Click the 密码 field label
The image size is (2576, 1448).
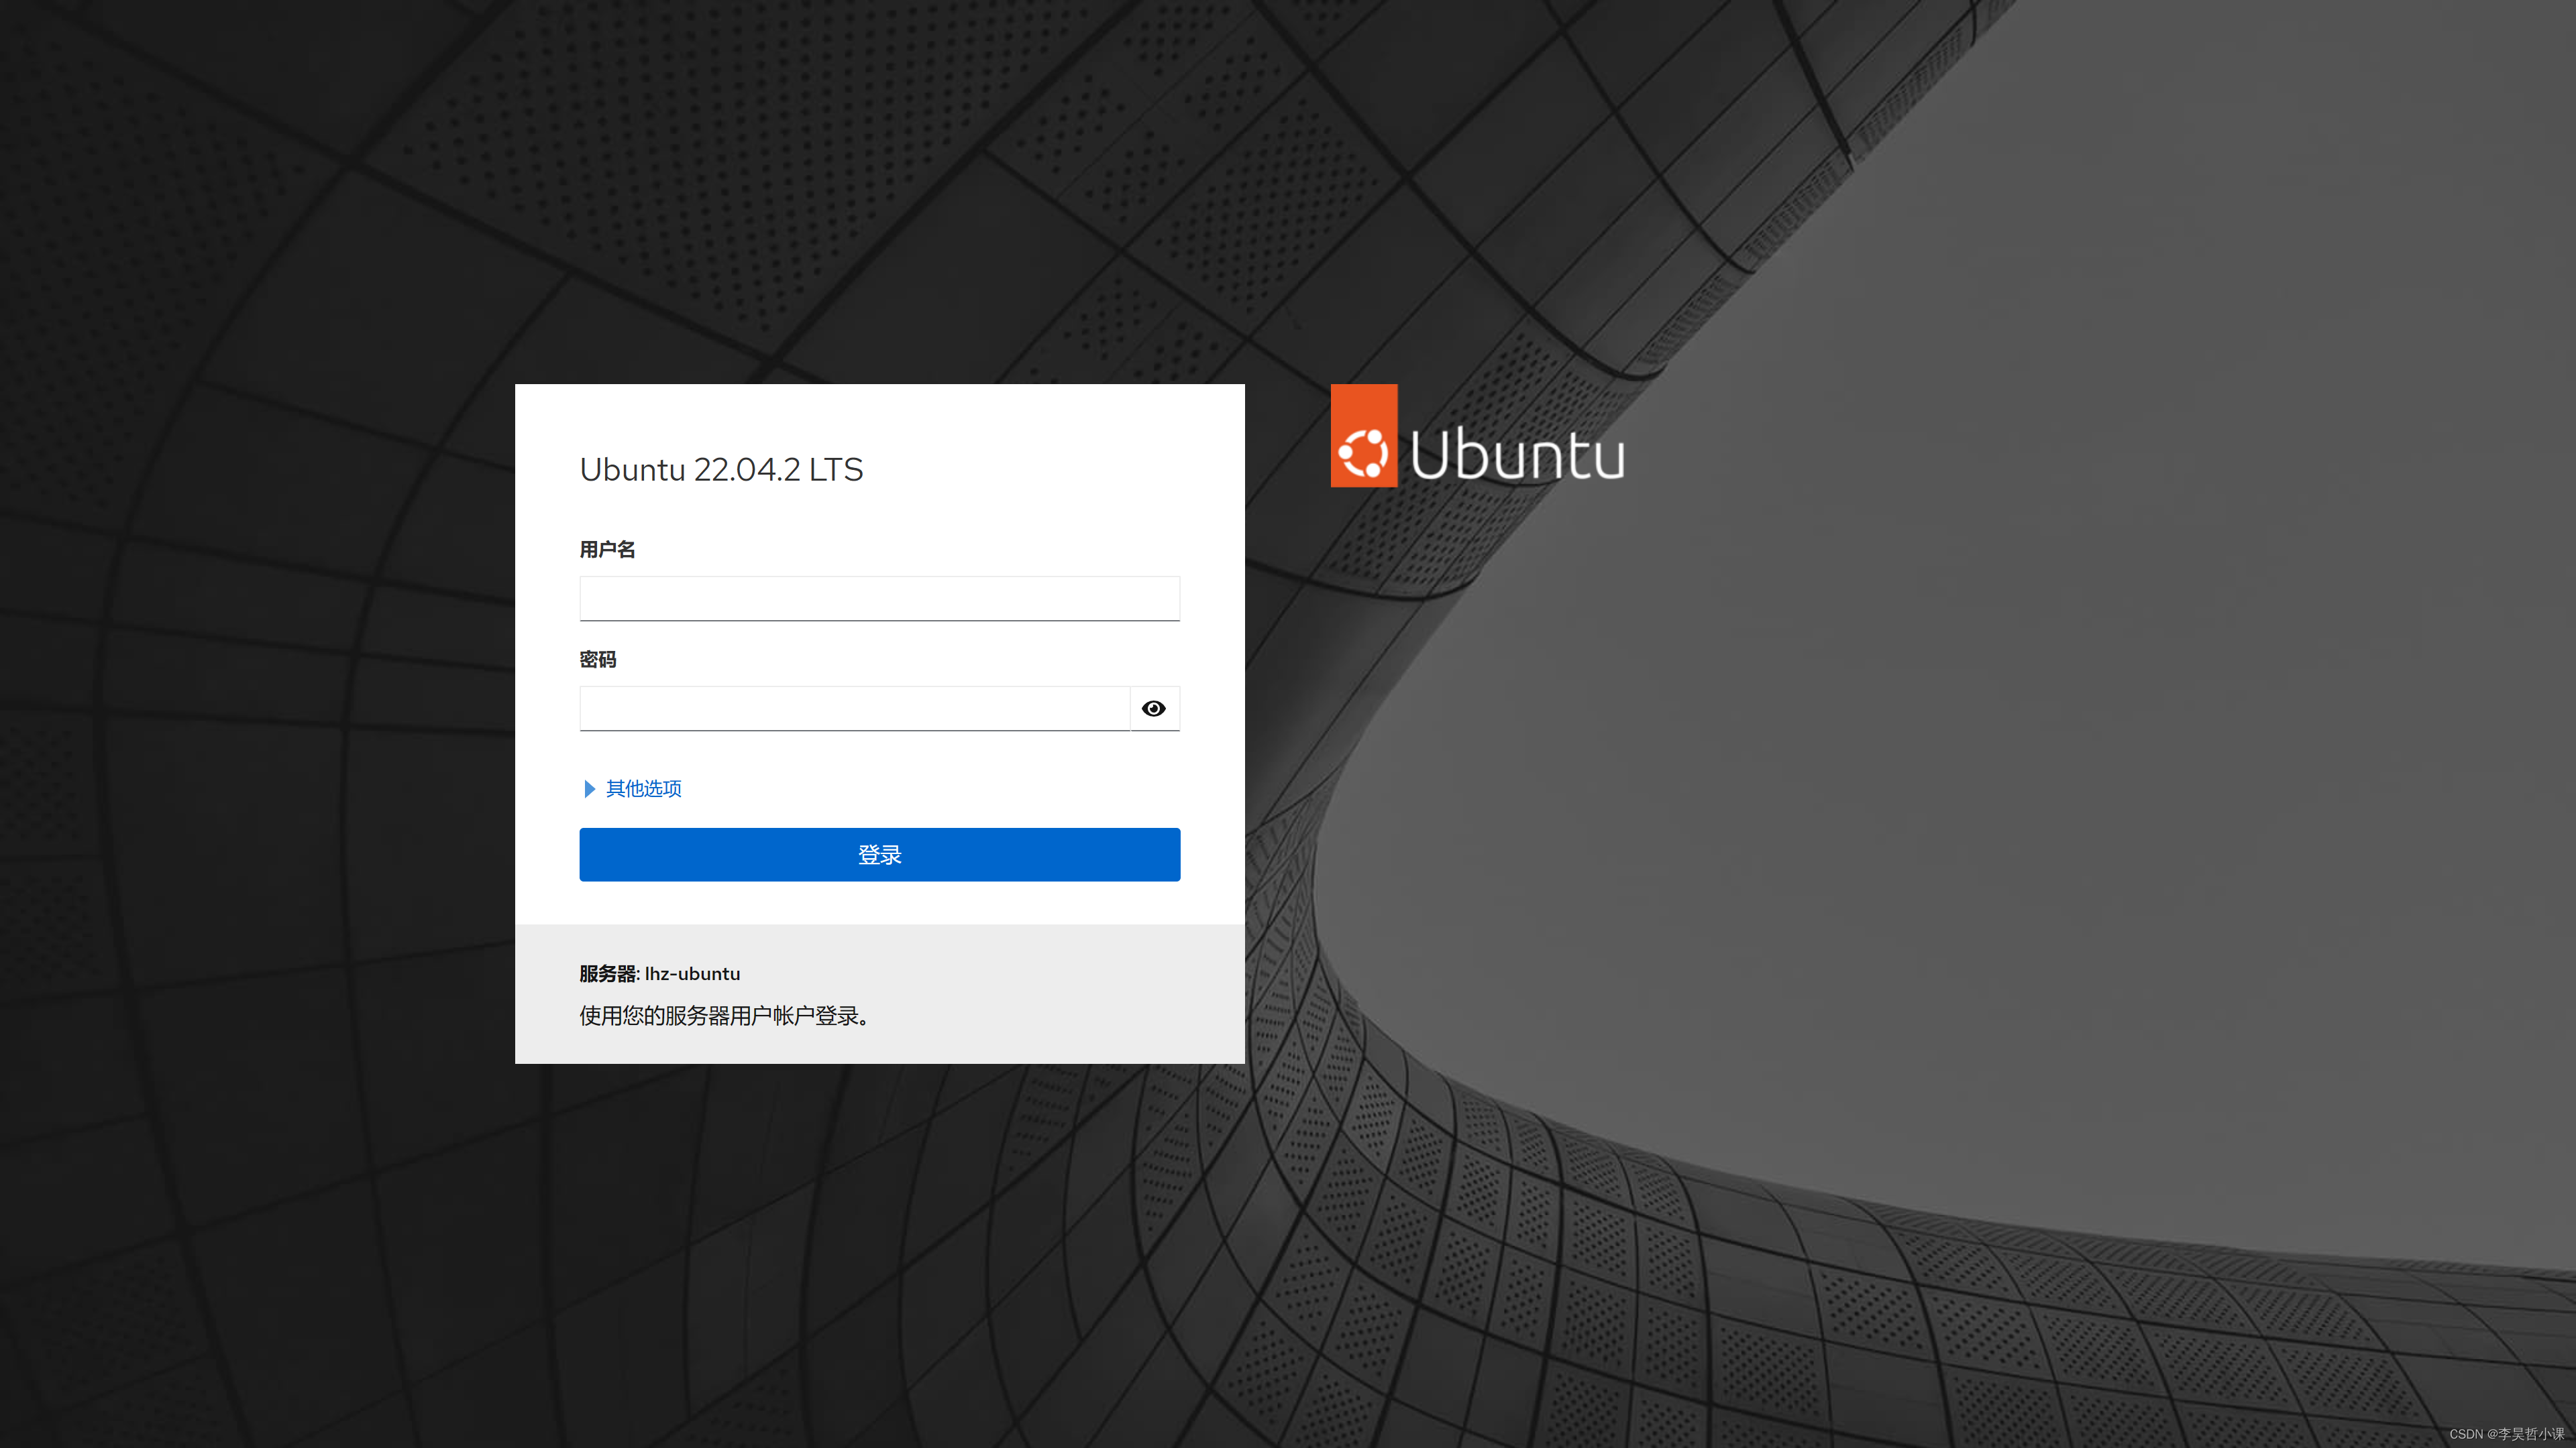598,660
